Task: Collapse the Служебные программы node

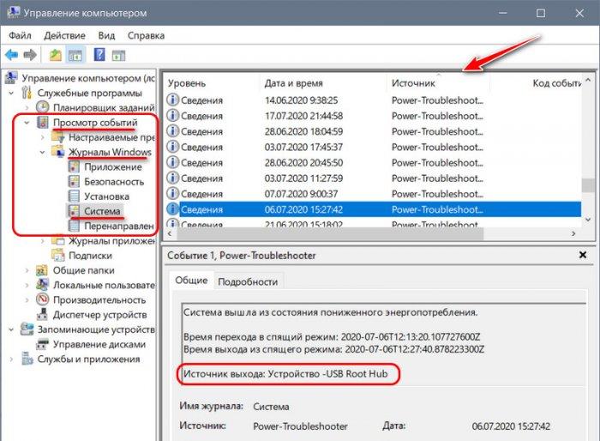Action: pos(11,94)
